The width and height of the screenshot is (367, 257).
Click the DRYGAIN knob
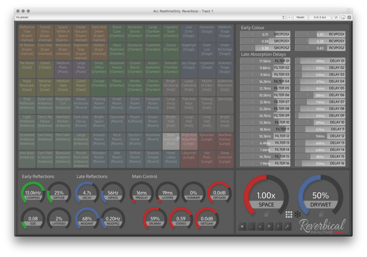(219, 193)
